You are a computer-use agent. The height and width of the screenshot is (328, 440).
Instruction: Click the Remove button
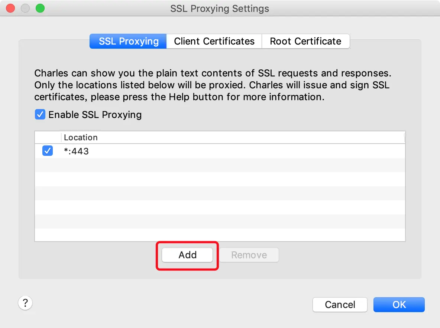(249, 255)
